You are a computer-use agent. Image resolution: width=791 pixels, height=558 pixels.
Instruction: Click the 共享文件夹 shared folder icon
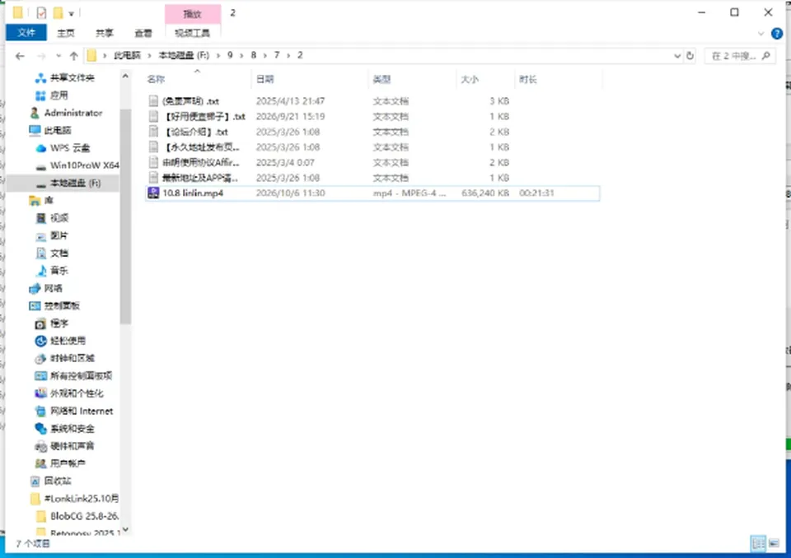[41, 78]
